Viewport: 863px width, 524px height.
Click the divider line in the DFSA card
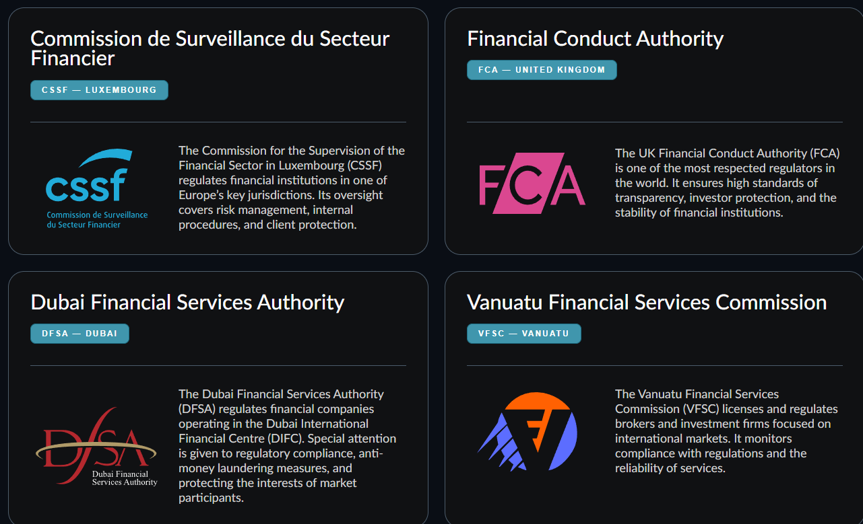[x=218, y=366]
